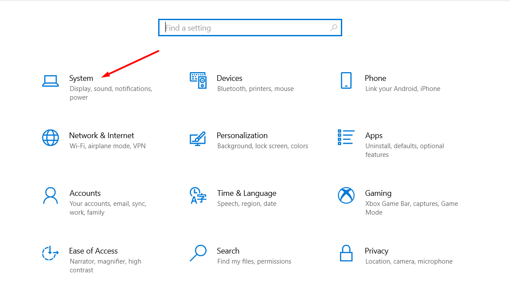Click 'Bluetooth, printers, mouse' description
This screenshot has height=299, width=510.
coord(255,89)
